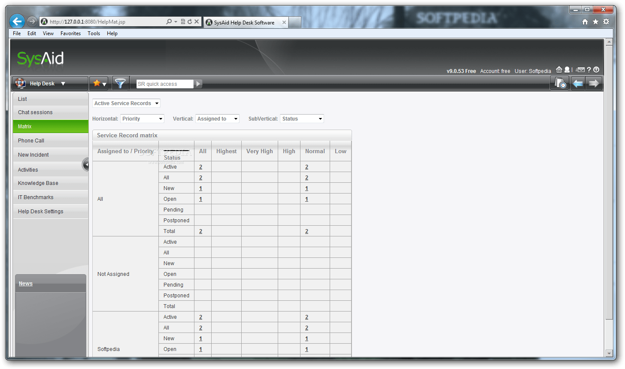Click the blue back arrow navigation icon

(x=577, y=83)
